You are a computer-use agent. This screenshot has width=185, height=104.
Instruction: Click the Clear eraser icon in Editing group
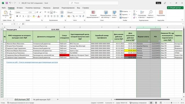(134, 17)
